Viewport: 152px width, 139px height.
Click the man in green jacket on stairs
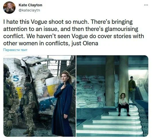click(132, 90)
